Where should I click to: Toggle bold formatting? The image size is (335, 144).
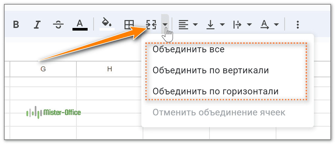(x=16, y=25)
